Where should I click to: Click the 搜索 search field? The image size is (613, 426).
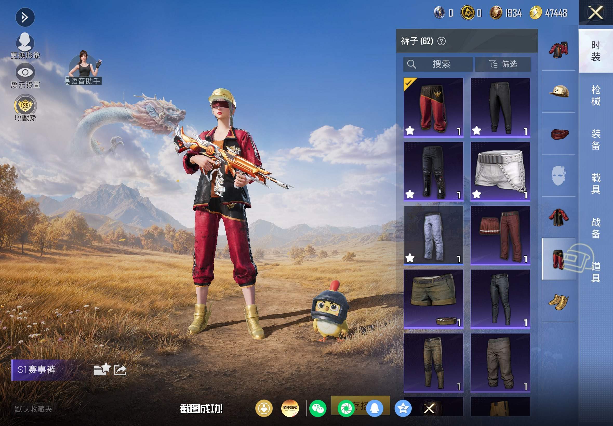click(x=438, y=64)
